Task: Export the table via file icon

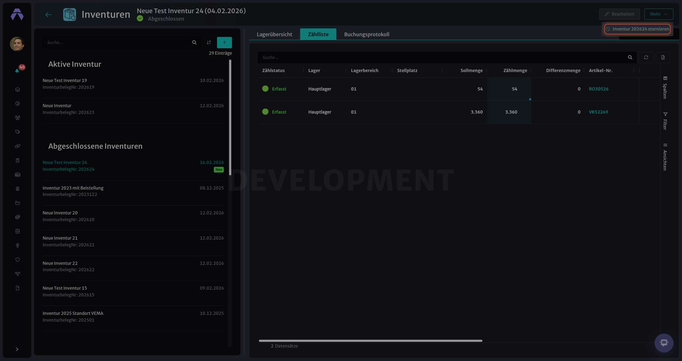Action: click(x=663, y=58)
